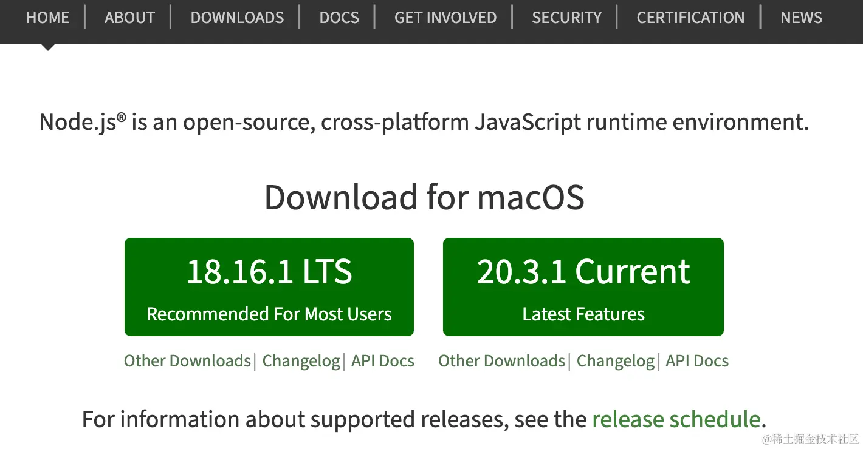Select DOCS in the top nav
863x449 pixels.
coord(339,18)
